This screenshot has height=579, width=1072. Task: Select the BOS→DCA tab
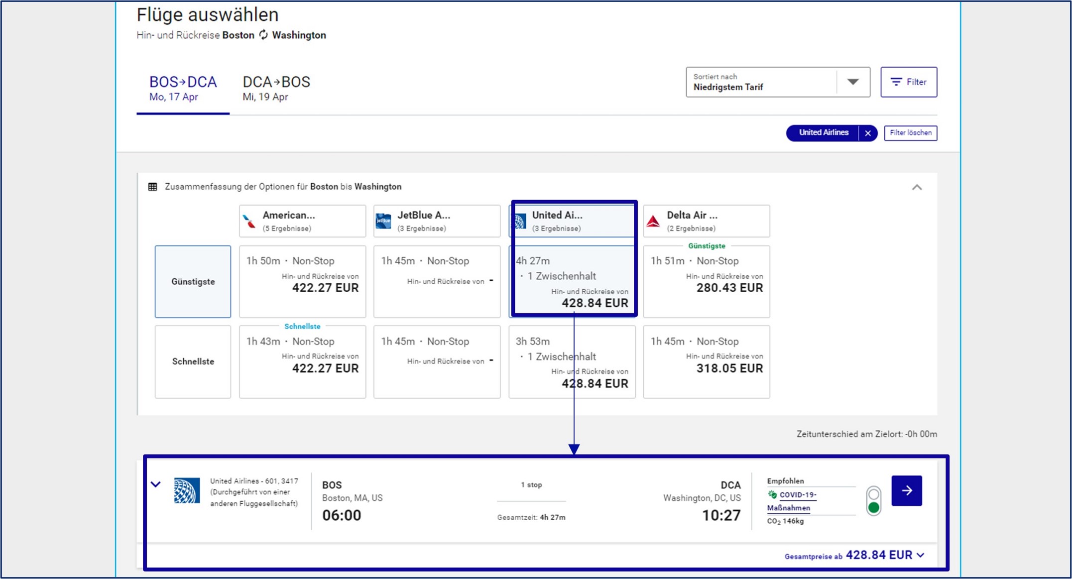click(183, 88)
